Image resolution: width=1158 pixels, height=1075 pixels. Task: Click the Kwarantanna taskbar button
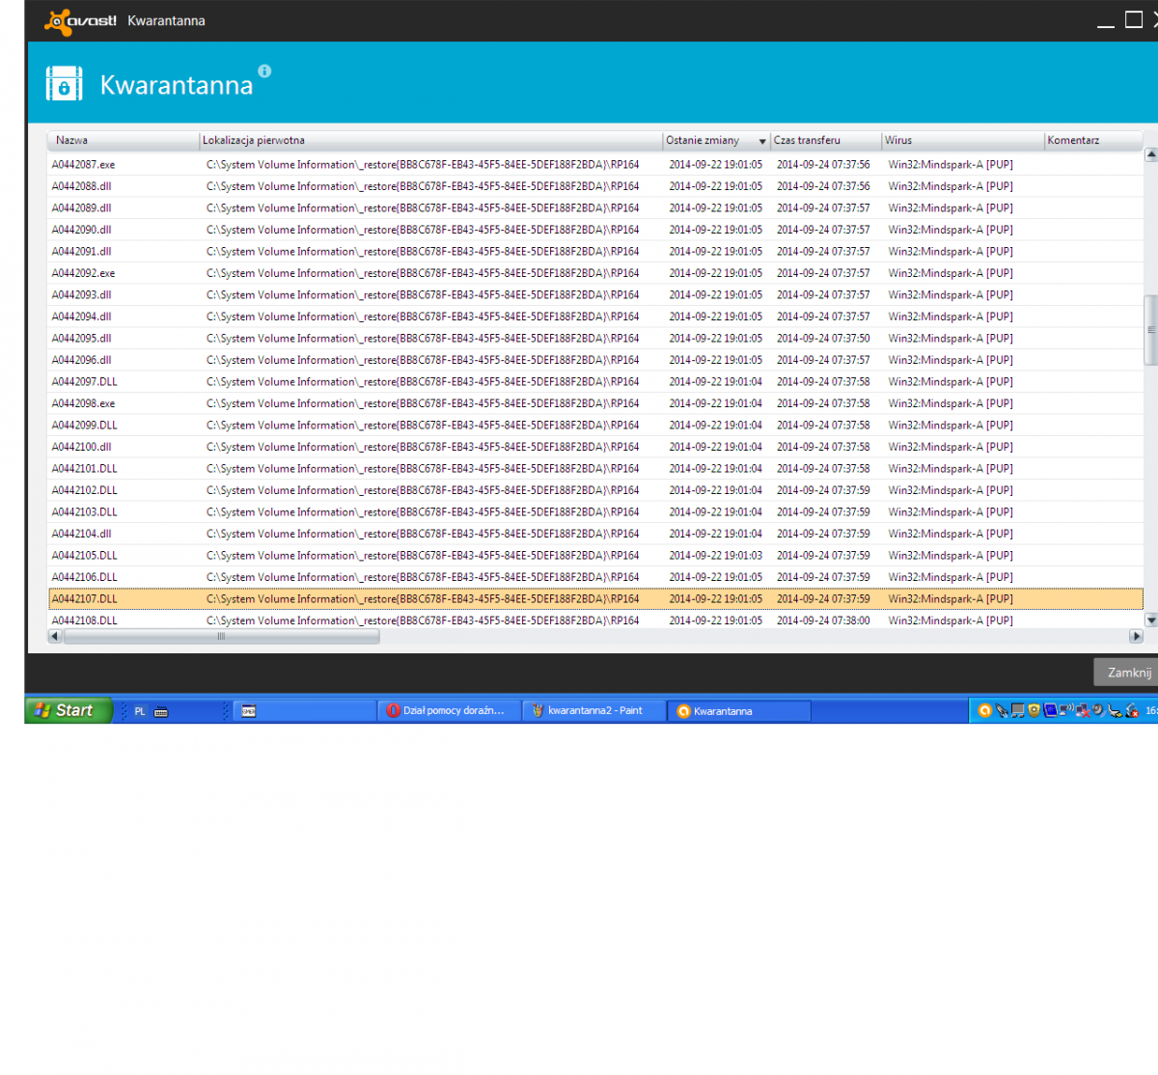coord(739,711)
